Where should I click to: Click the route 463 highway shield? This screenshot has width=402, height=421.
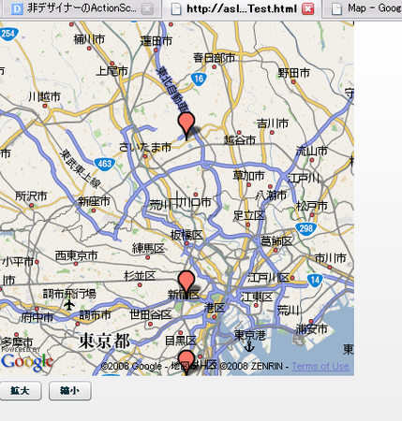105,164
